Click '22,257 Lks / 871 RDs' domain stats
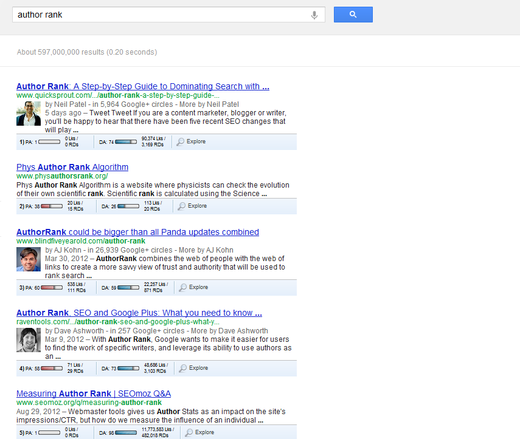The image size is (520, 439). (x=156, y=287)
